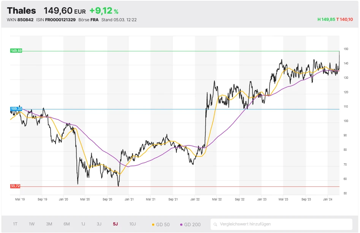Click the active 5J range tab

115,224
